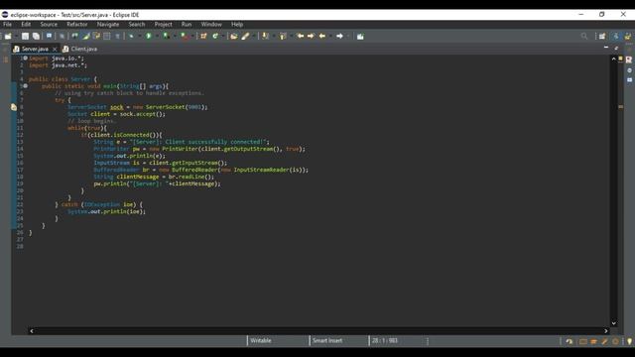
Task: Click the quick-fix warning marker on line 8
Action: (14, 107)
